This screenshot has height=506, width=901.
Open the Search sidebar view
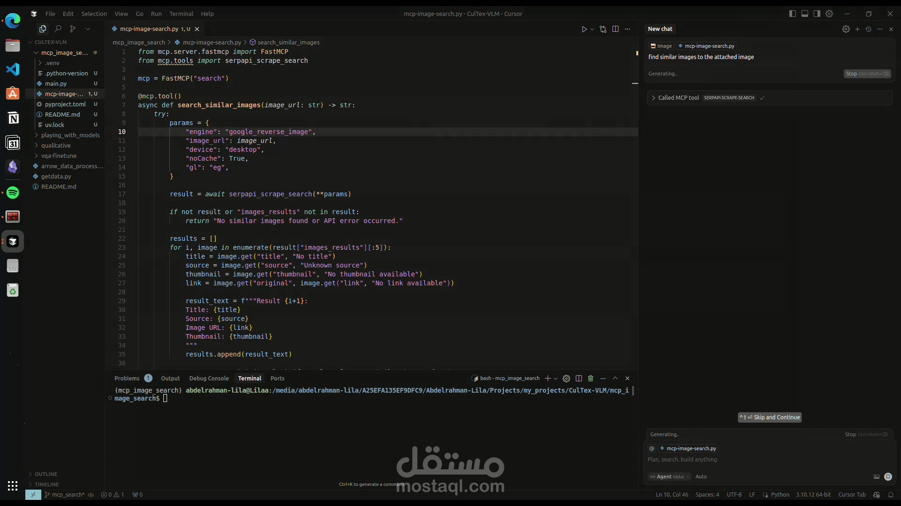[x=58, y=29]
